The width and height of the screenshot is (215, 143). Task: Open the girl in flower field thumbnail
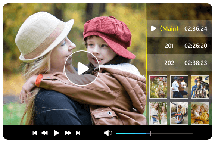(x=158, y=87)
